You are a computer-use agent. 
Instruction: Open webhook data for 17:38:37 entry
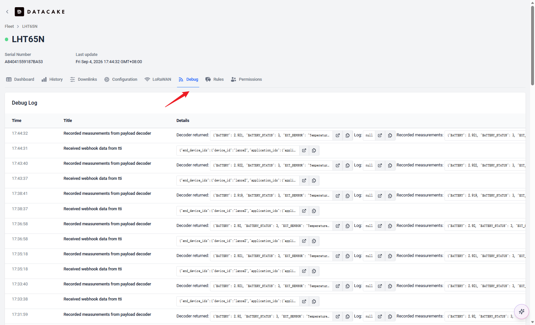pyautogui.click(x=304, y=211)
